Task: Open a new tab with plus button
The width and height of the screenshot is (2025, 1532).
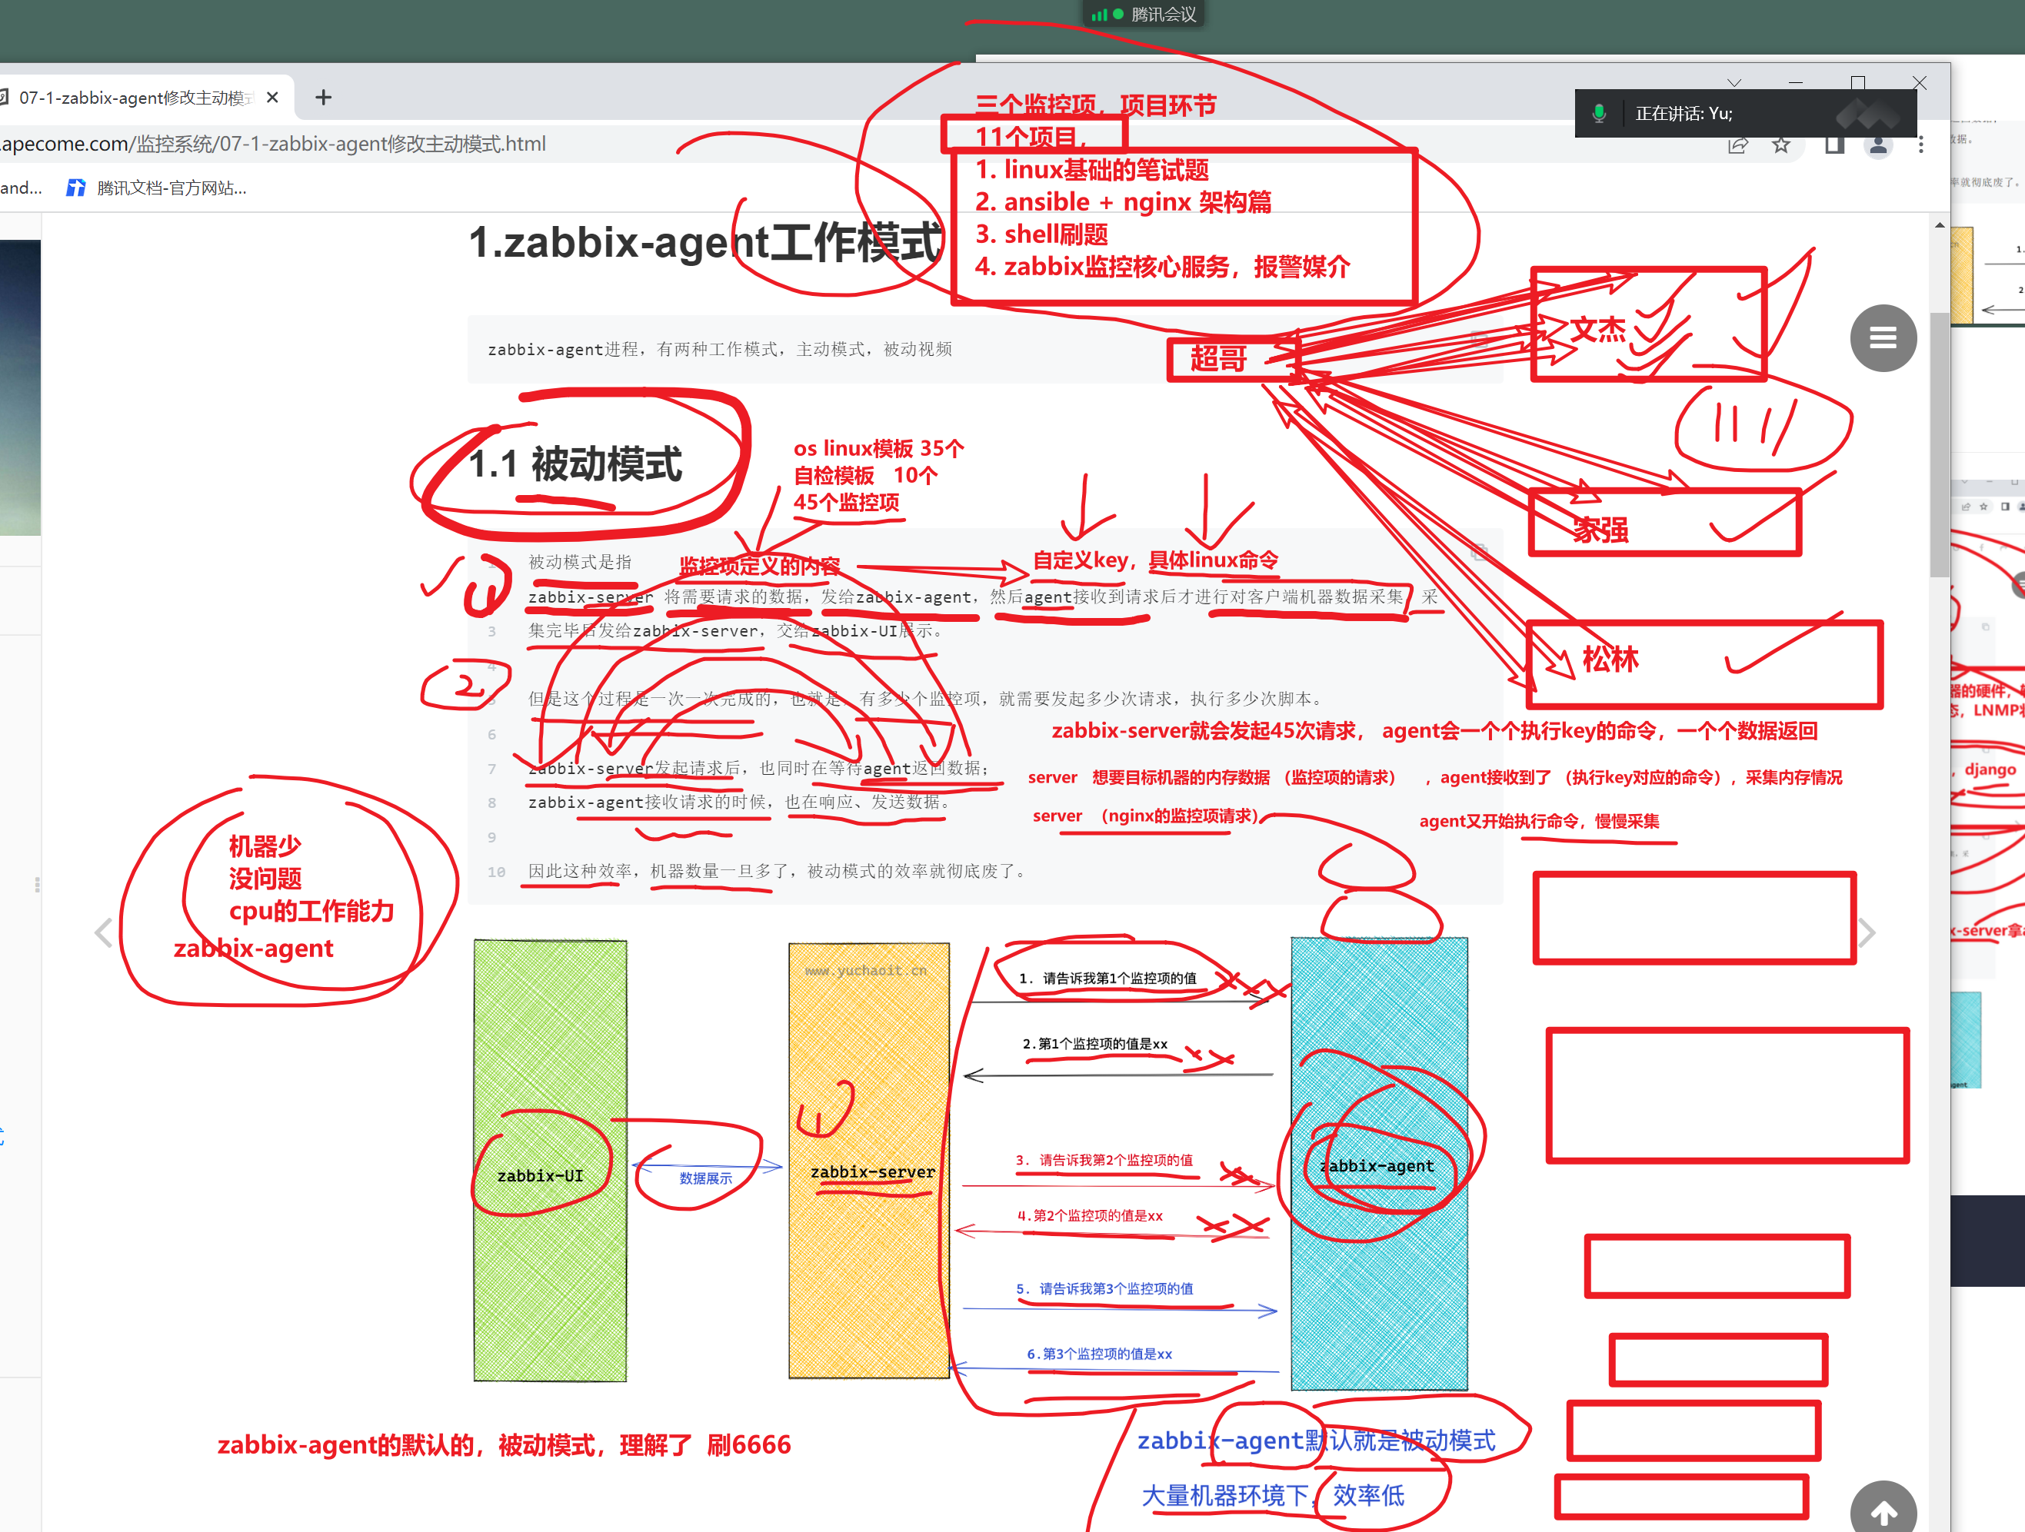Action: [x=323, y=97]
